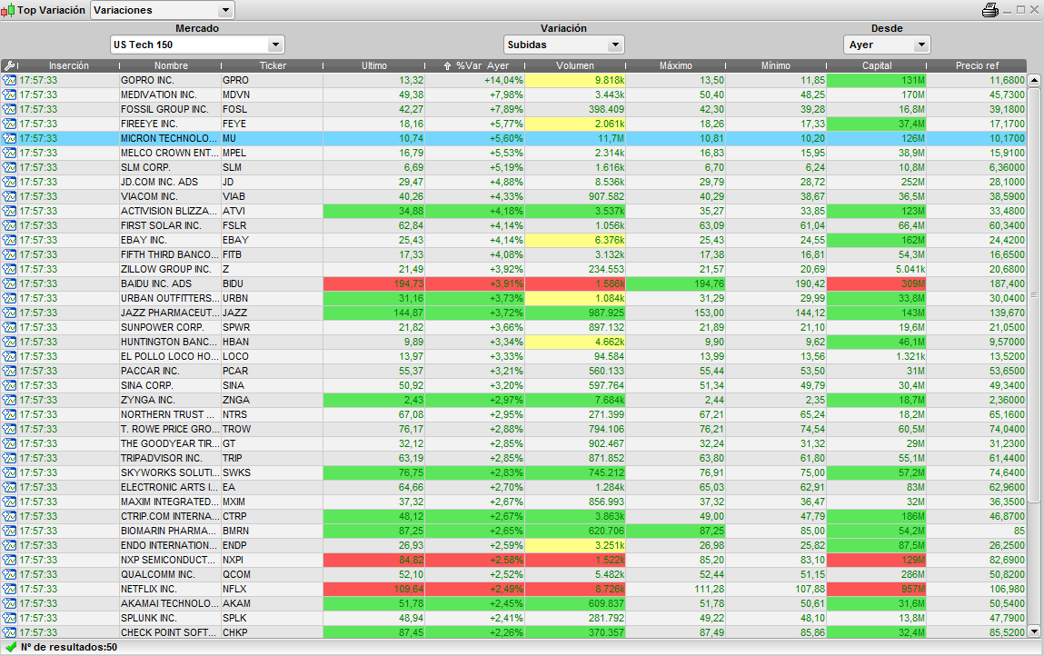The image size is (1044, 656).
Task: Sort by Precio ref column header
Action: (x=977, y=66)
